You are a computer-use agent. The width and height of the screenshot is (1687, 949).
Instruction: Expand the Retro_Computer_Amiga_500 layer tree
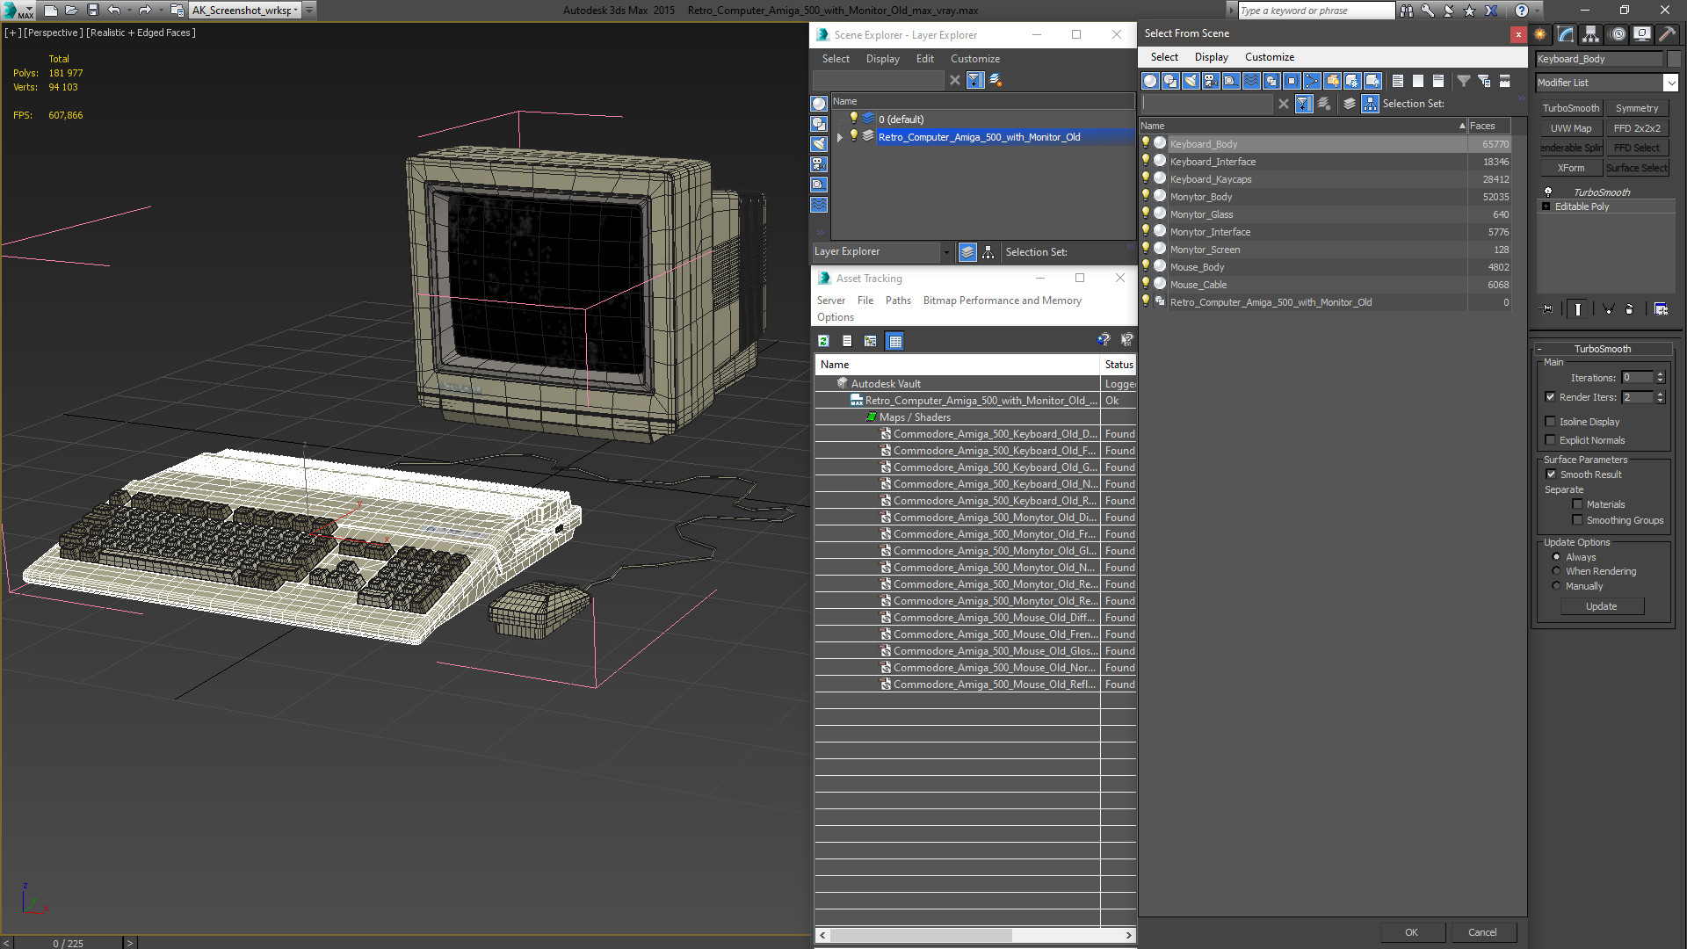pos(840,137)
